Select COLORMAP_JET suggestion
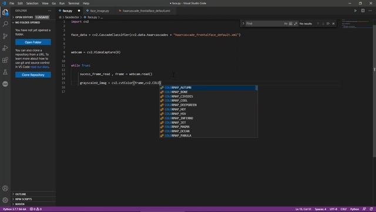Viewport: 376px width, 212px height. point(207,122)
